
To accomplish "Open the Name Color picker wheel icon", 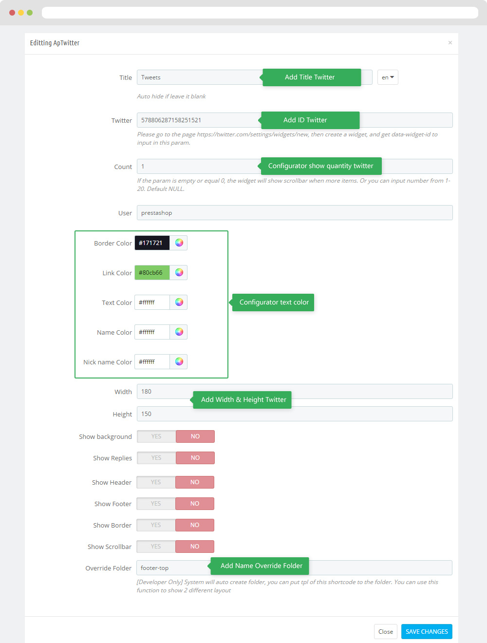I will pyautogui.click(x=179, y=332).
